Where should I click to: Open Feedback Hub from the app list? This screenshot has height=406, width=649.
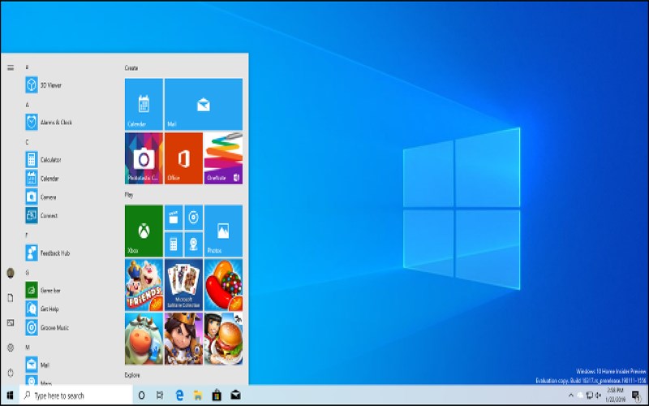pos(48,253)
